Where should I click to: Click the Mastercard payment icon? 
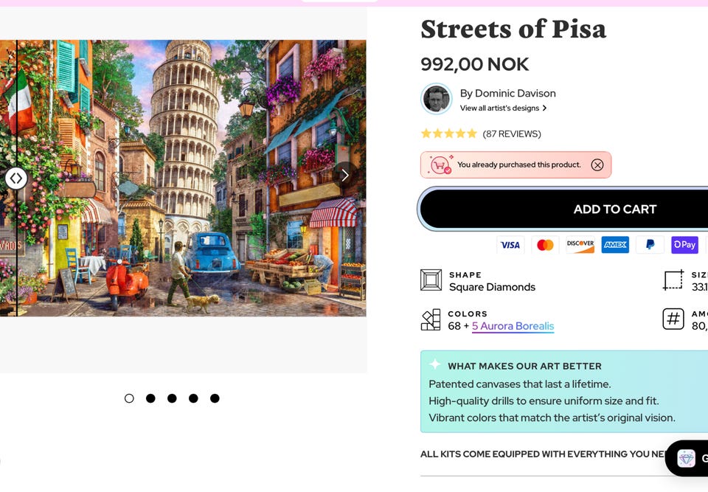click(x=546, y=245)
